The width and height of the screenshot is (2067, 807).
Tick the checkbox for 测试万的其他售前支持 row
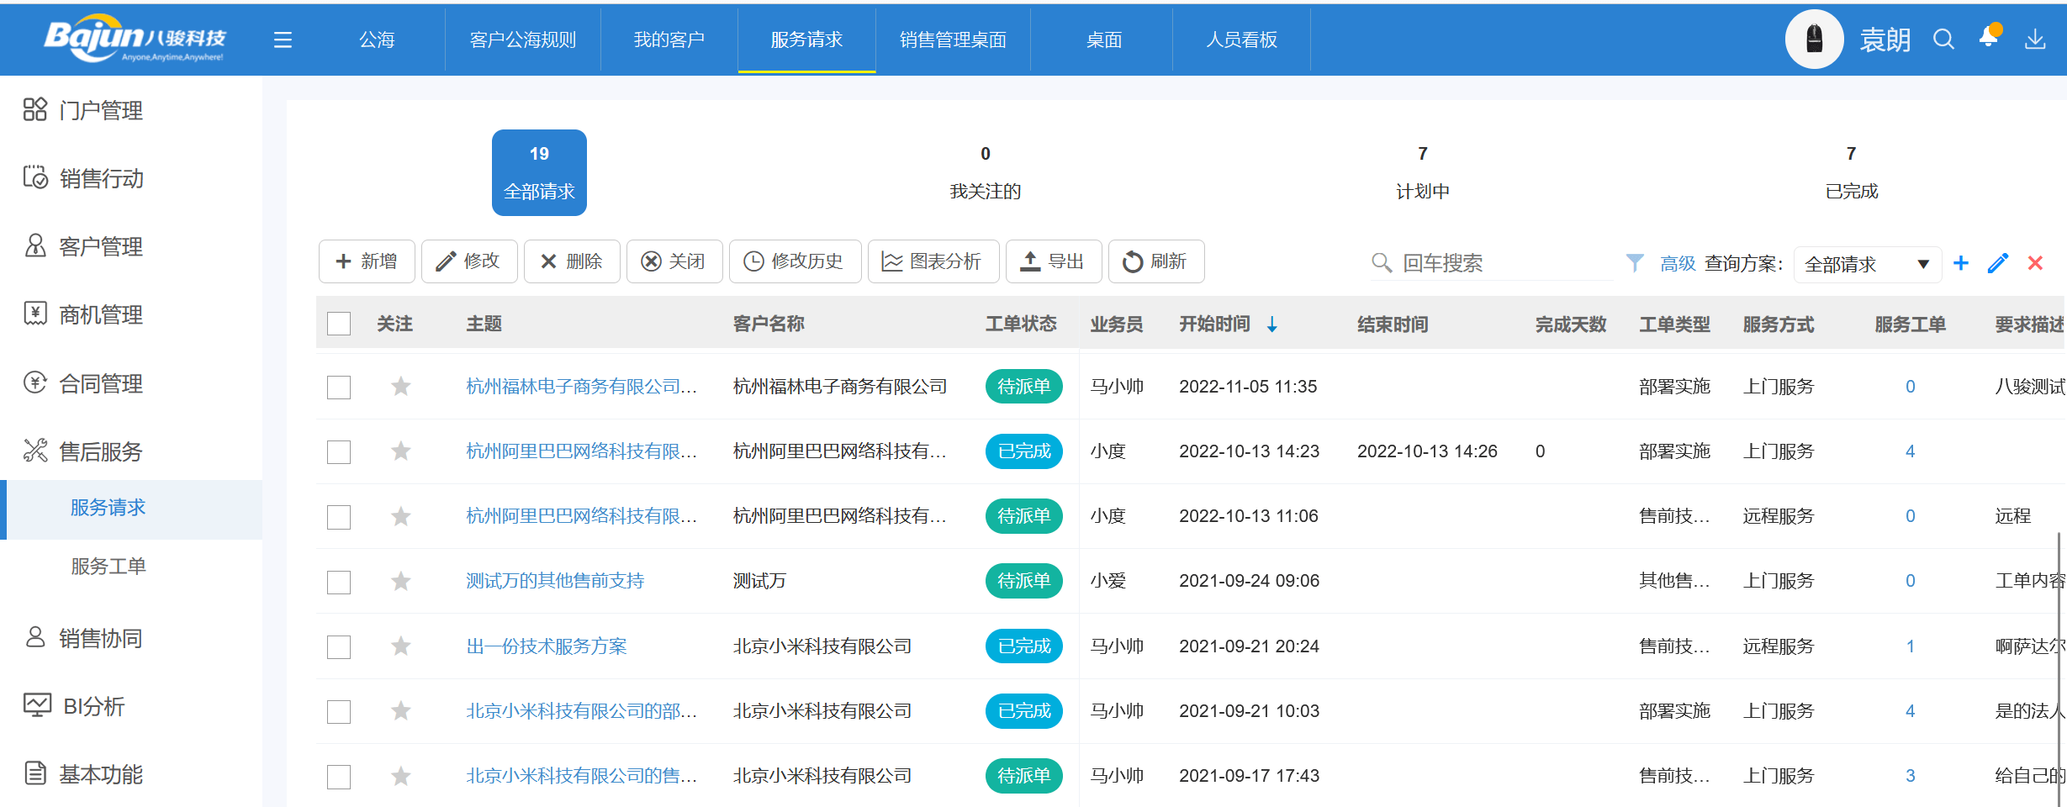pyautogui.click(x=338, y=581)
